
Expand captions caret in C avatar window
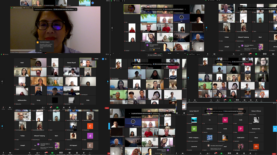(x=72, y=153)
